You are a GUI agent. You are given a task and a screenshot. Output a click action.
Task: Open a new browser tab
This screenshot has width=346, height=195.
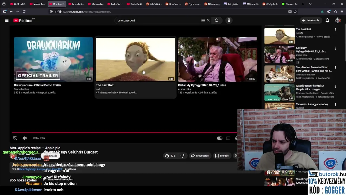pyautogui.click(x=303, y=4)
